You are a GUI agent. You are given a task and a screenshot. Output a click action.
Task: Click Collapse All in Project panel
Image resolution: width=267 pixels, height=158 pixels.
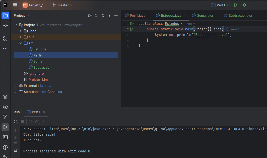[x=103, y=15]
